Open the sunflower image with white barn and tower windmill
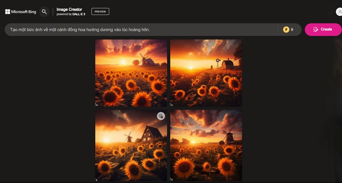This screenshot has height=183, width=342. [206, 73]
